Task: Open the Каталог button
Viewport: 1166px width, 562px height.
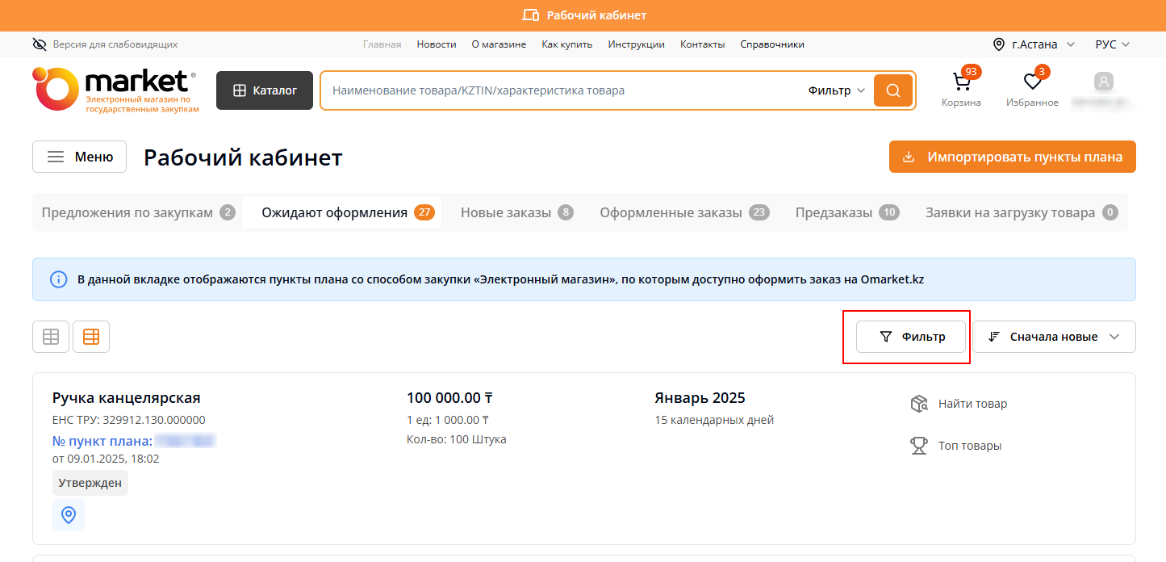Action: pyautogui.click(x=265, y=90)
